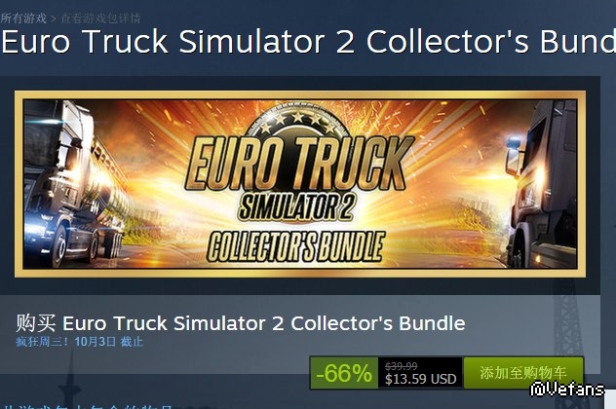The image size is (616, 409).
Task: Add the bundle to cart with 添加至购物车
Action: 523,373
